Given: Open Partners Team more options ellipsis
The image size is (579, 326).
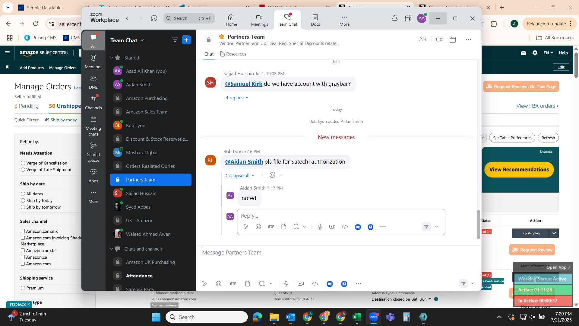Looking at the screenshot, I should coord(468,40).
